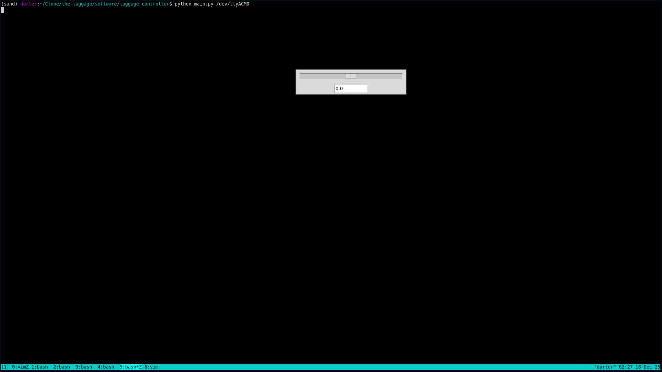Click the [1] session indicator in status bar
The height and width of the screenshot is (372, 662).
pyautogui.click(x=4, y=367)
